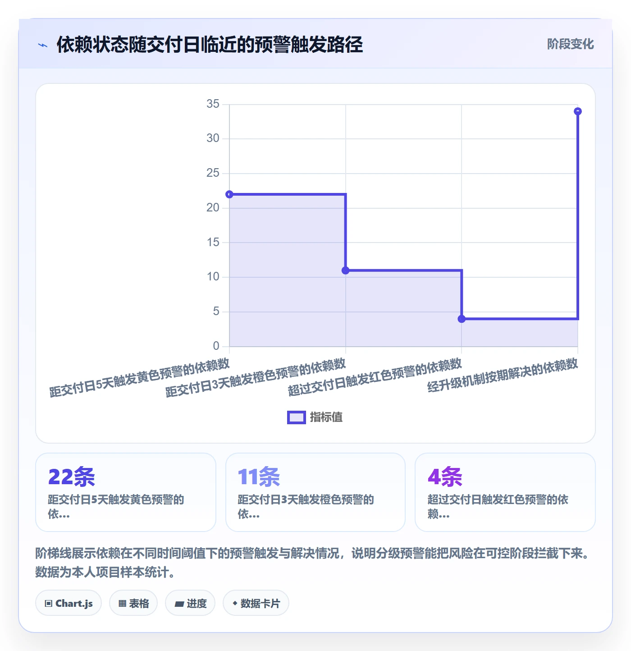The width and height of the screenshot is (631, 651).
Task: Click the Chart.js tag chip
Action: click(x=69, y=603)
